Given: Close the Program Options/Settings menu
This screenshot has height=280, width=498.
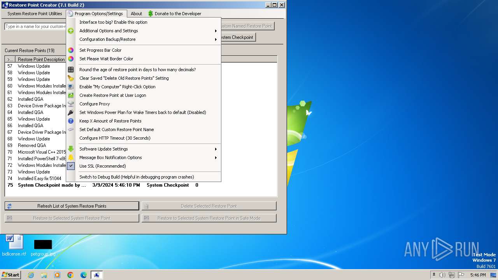Looking at the screenshot, I should (96, 14).
